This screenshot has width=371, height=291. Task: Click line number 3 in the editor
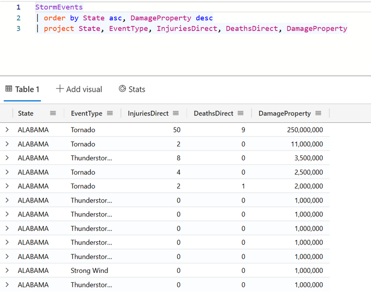(x=19, y=29)
